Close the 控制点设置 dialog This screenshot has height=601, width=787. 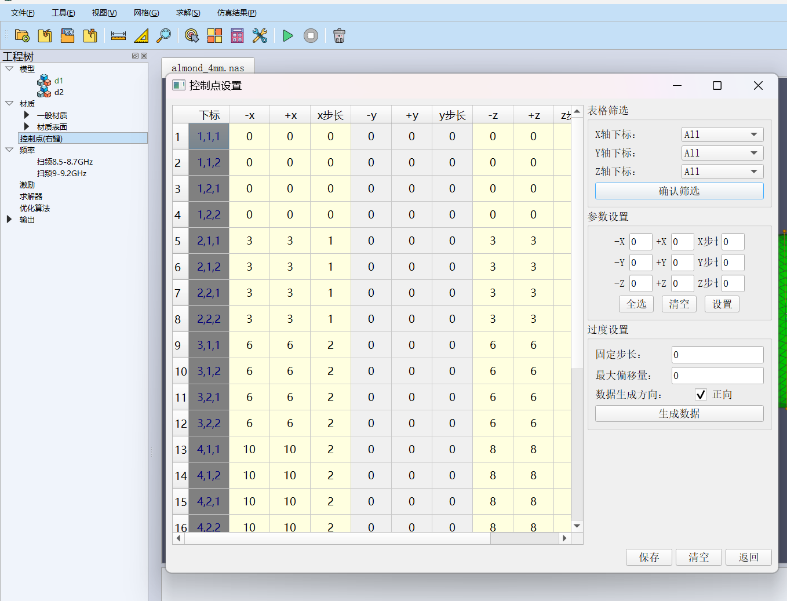(758, 86)
